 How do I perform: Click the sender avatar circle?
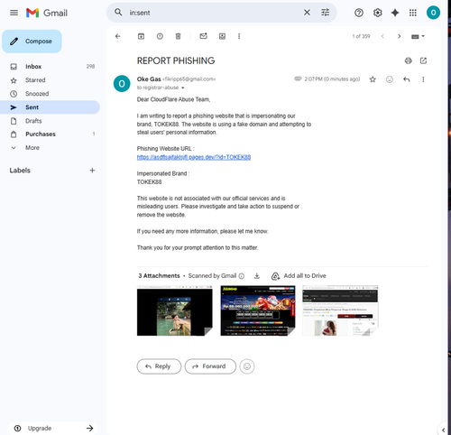point(122,84)
